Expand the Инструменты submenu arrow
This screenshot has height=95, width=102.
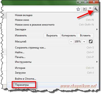click(97, 62)
